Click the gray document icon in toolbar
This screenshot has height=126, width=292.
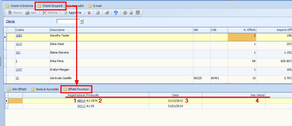click(98, 13)
